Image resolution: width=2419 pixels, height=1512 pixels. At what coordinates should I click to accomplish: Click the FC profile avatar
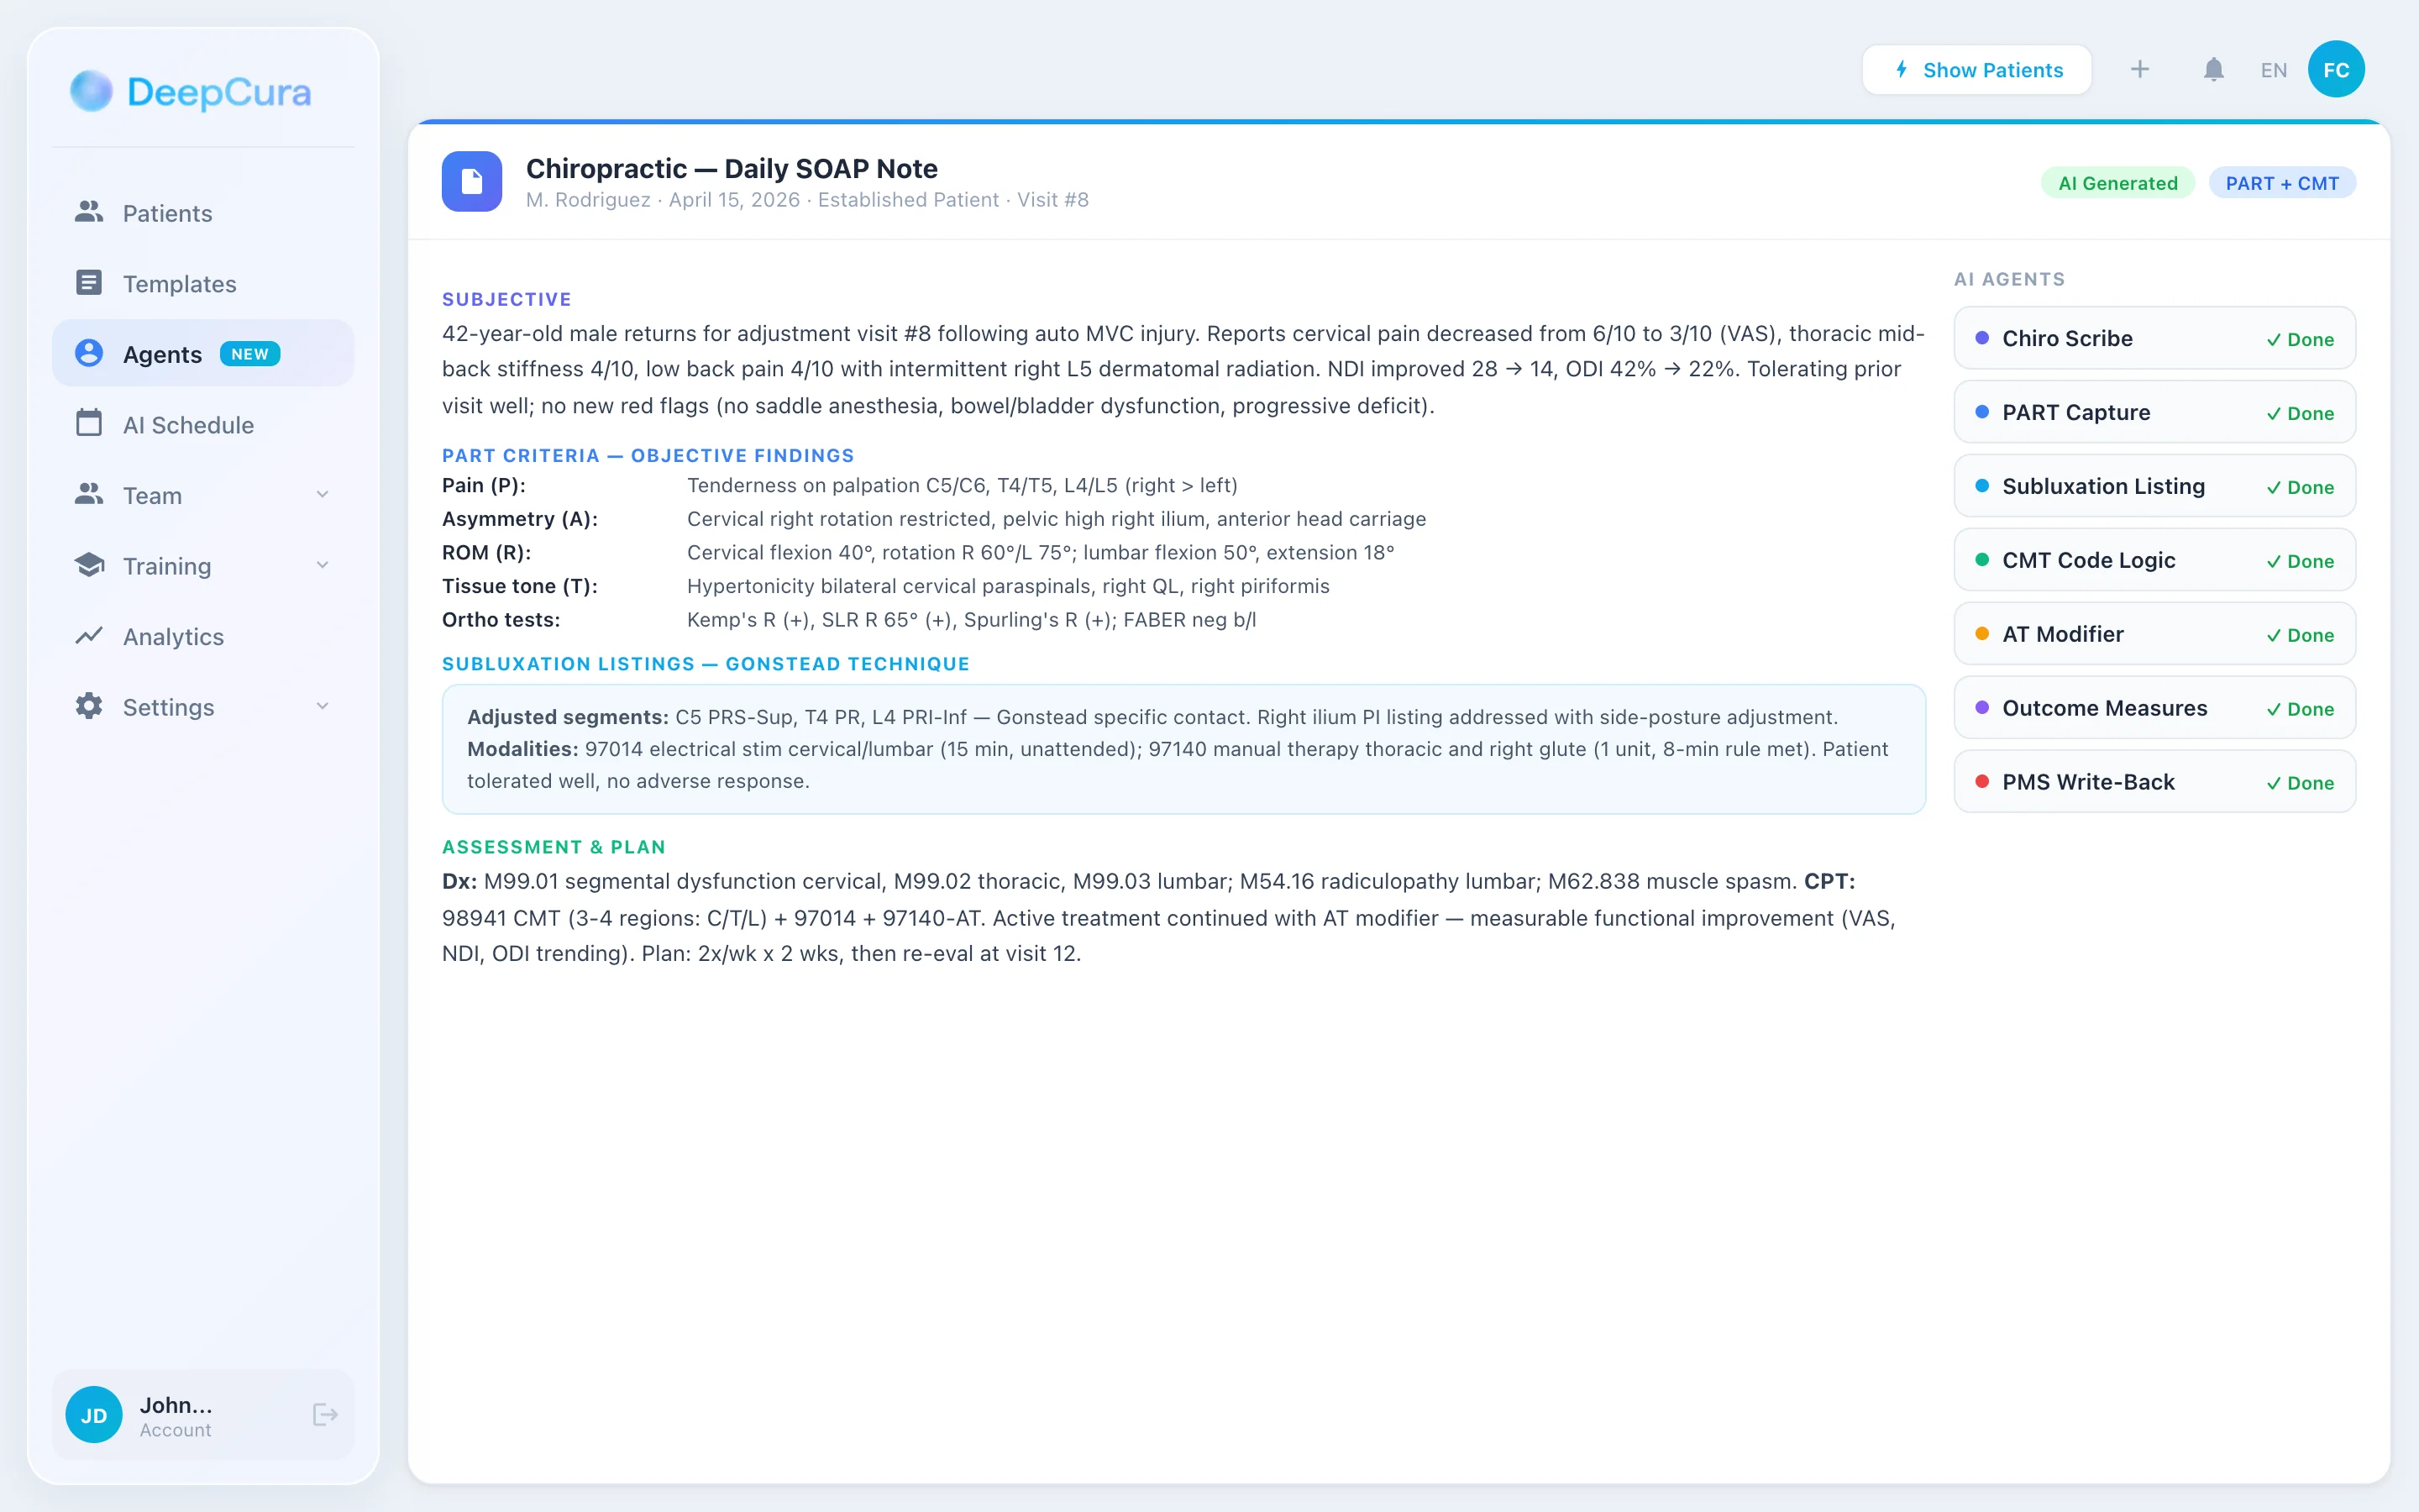(2335, 70)
